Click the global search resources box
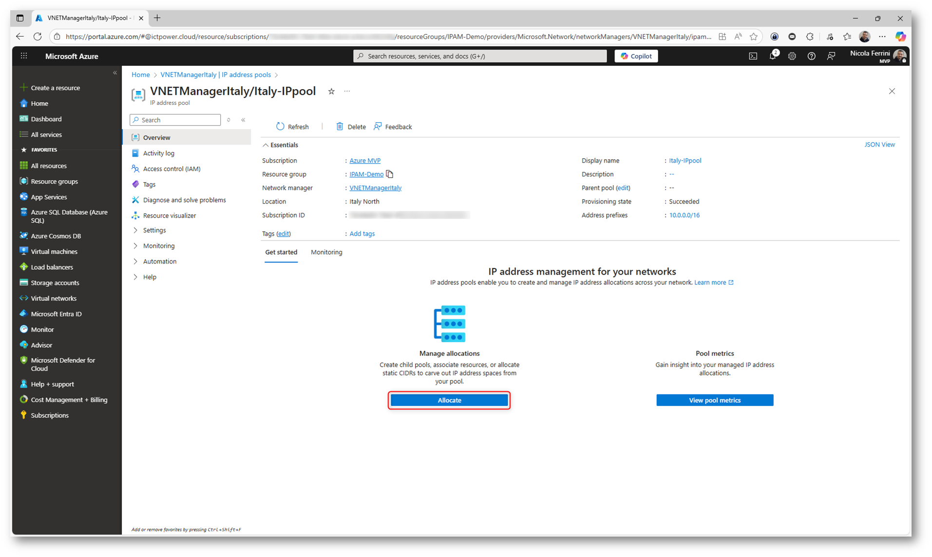The height and width of the screenshot is (557, 932). click(x=480, y=56)
